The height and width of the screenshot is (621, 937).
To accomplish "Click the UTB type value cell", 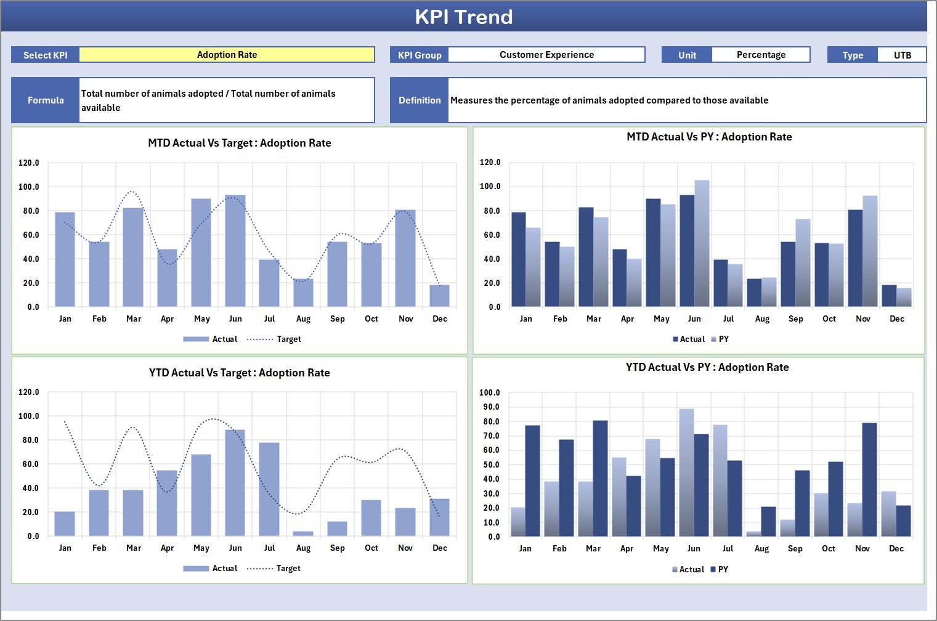I will 902,55.
